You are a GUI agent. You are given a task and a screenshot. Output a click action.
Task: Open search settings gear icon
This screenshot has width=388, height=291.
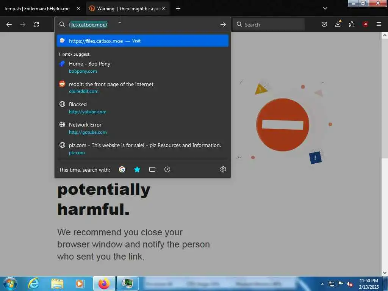(x=223, y=169)
